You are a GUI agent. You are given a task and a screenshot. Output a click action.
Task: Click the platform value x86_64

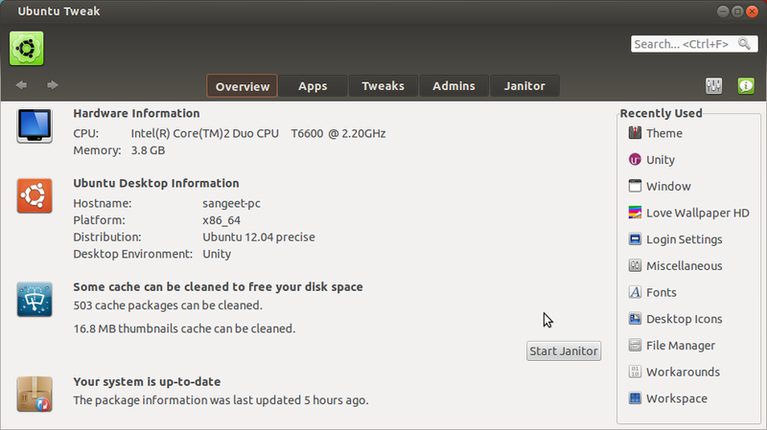(x=221, y=220)
